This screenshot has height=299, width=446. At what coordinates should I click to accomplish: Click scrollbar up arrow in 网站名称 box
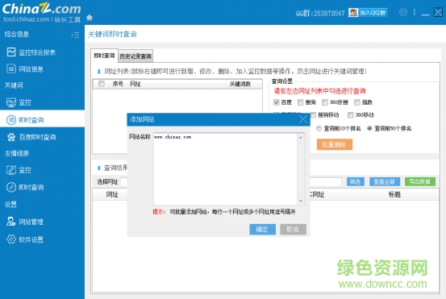tap(301, 137)
